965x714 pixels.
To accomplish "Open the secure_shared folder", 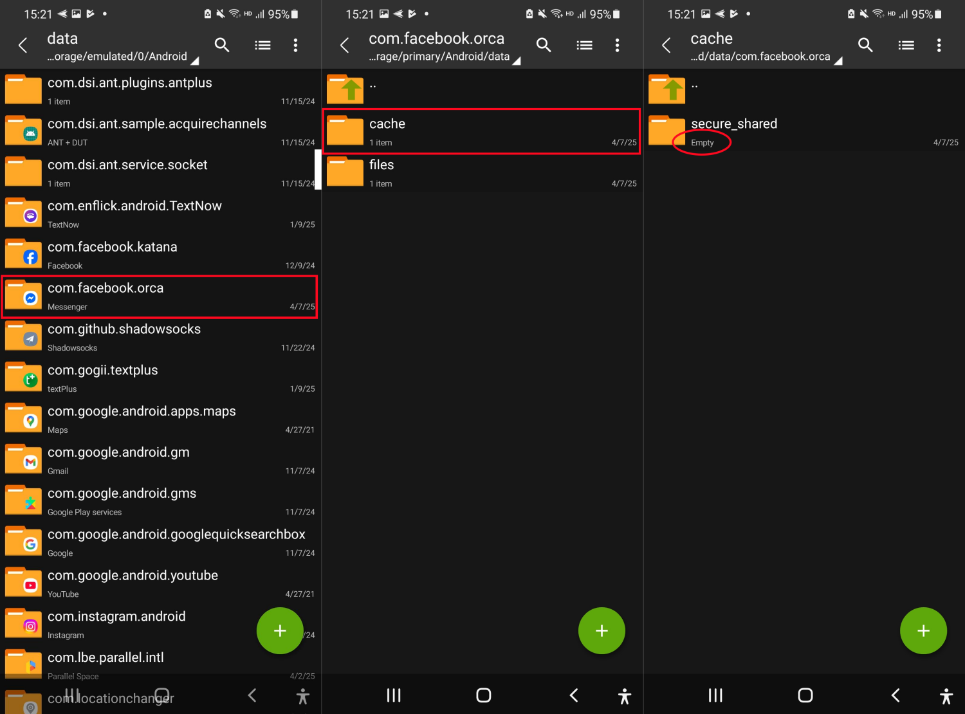I will (804, 131).
